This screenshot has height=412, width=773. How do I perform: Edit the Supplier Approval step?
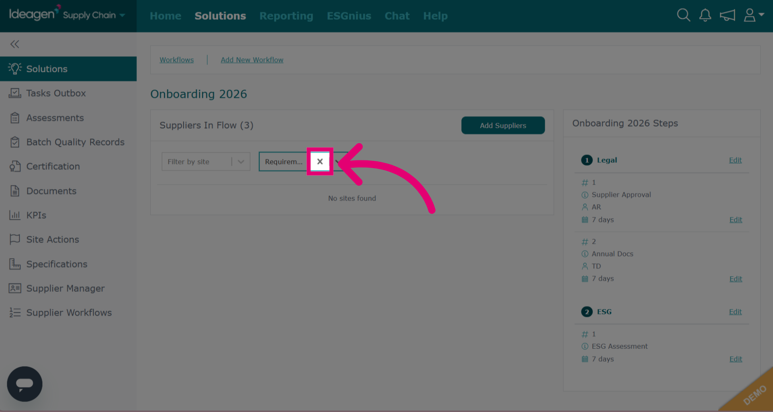pyautogui.click(x=736, y=220)
